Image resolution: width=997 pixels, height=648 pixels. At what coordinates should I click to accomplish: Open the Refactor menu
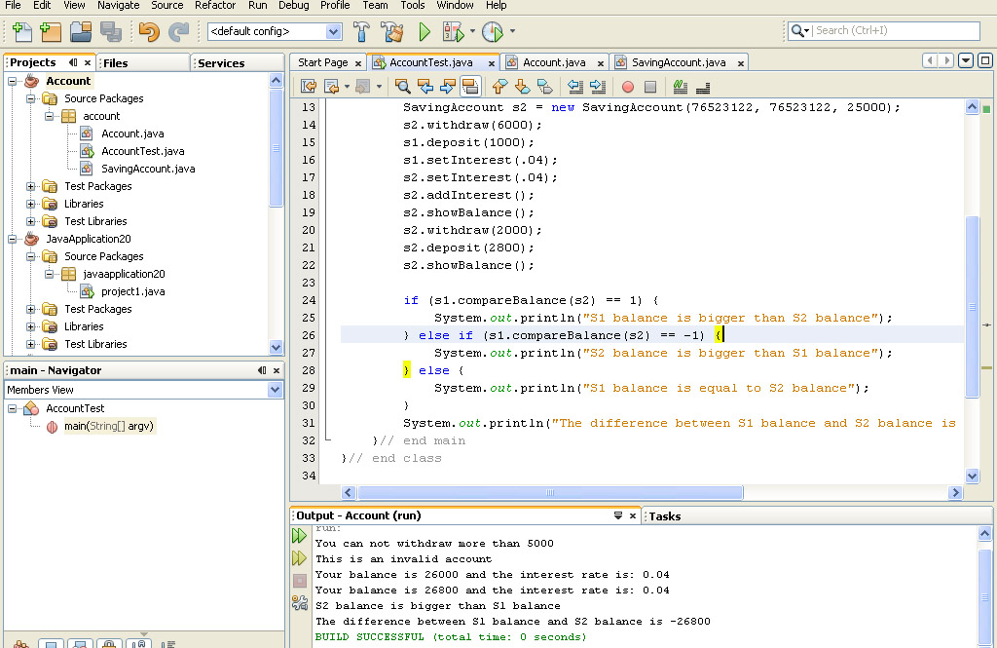(215, 6)
